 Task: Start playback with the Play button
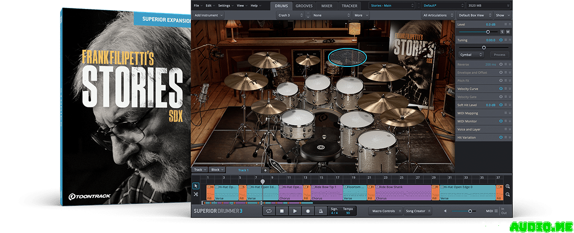click(295, 211)
